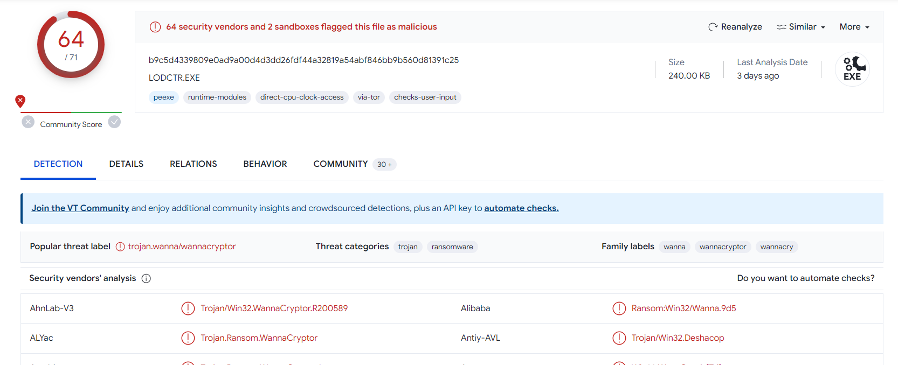Click the EXE file type icon
This screenshot has width=898, height=365.
coord(852,69)
